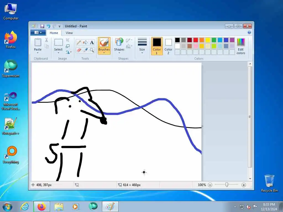283x212 pixels.
Task: Click the vertical scrollbar down arrow
Action: (x=250, y=179)
